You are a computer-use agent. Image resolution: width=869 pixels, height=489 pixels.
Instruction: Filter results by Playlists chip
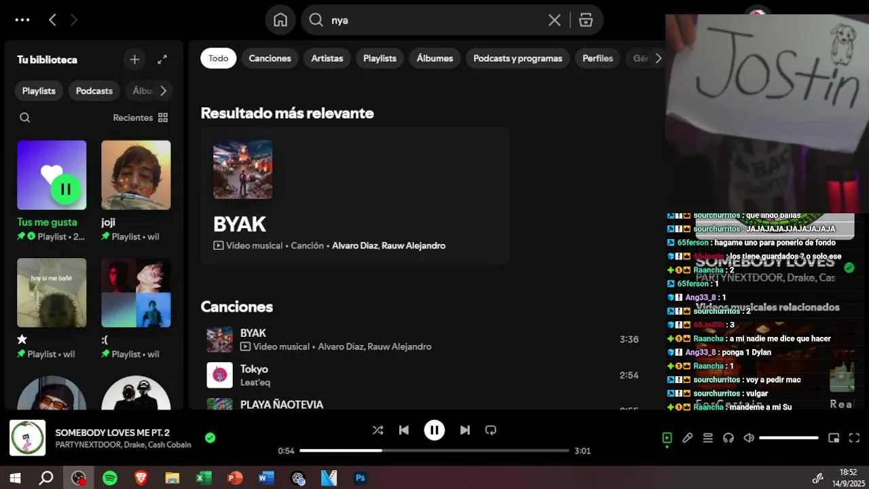coord(380,58)
